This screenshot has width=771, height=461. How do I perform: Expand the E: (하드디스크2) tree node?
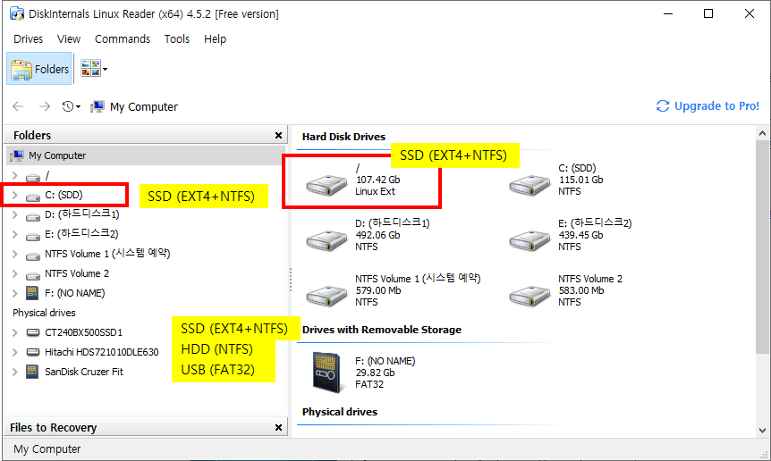[14, 235]
